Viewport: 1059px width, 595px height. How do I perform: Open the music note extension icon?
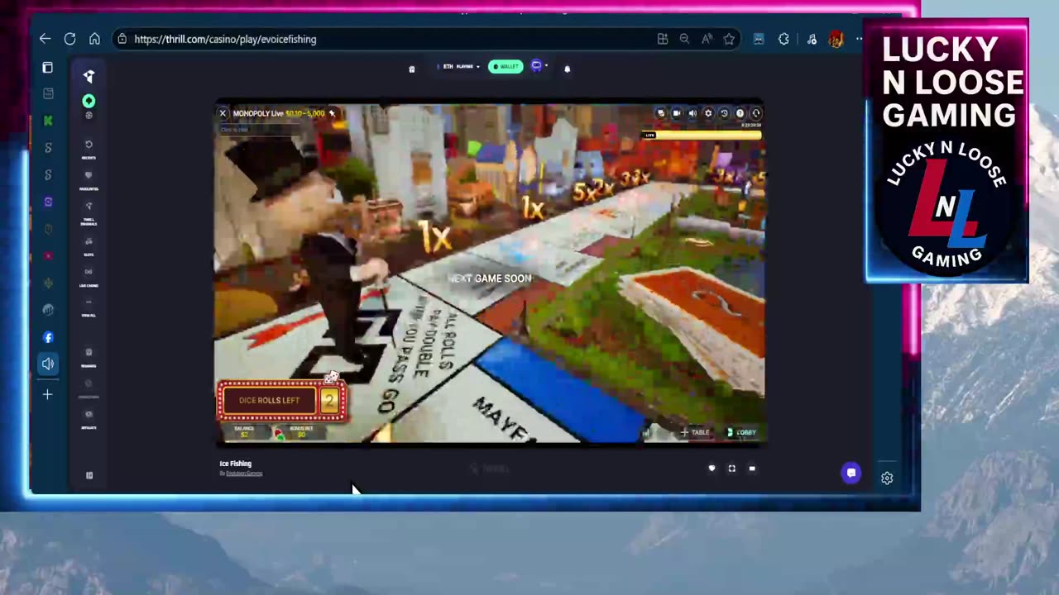(x=812, y=39)
